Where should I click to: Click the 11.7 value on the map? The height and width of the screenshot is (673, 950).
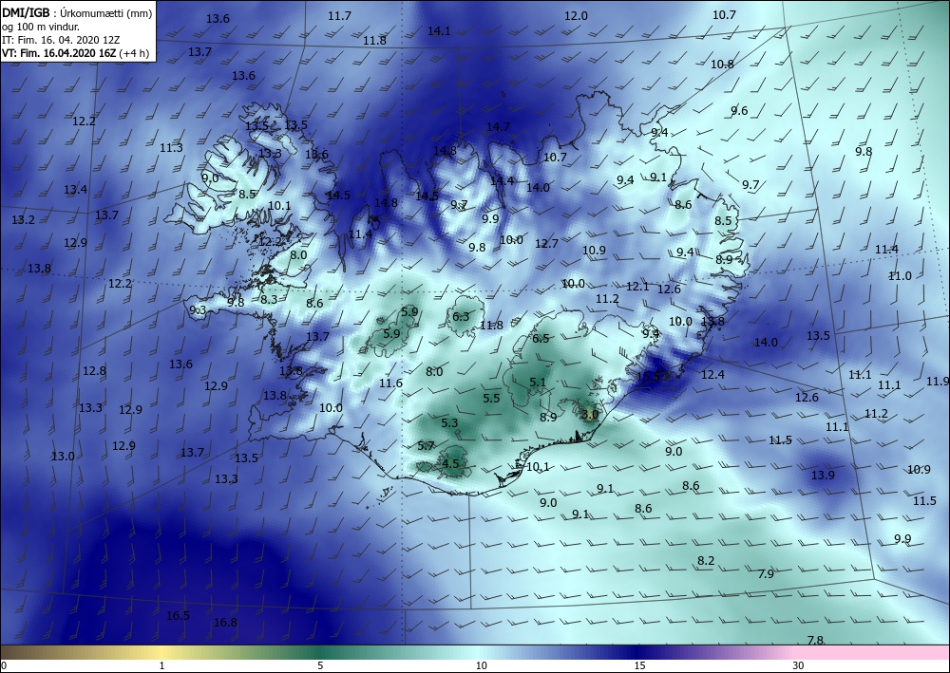[x=339, y=16]
